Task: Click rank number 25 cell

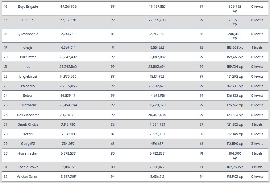Action: point(6,105)
